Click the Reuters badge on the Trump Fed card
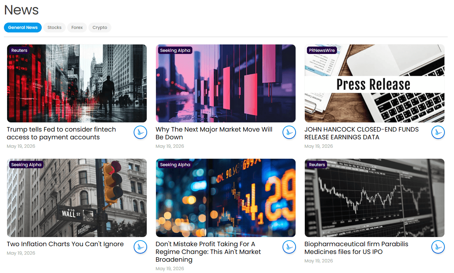454x273 pixels. click(19, 50)
